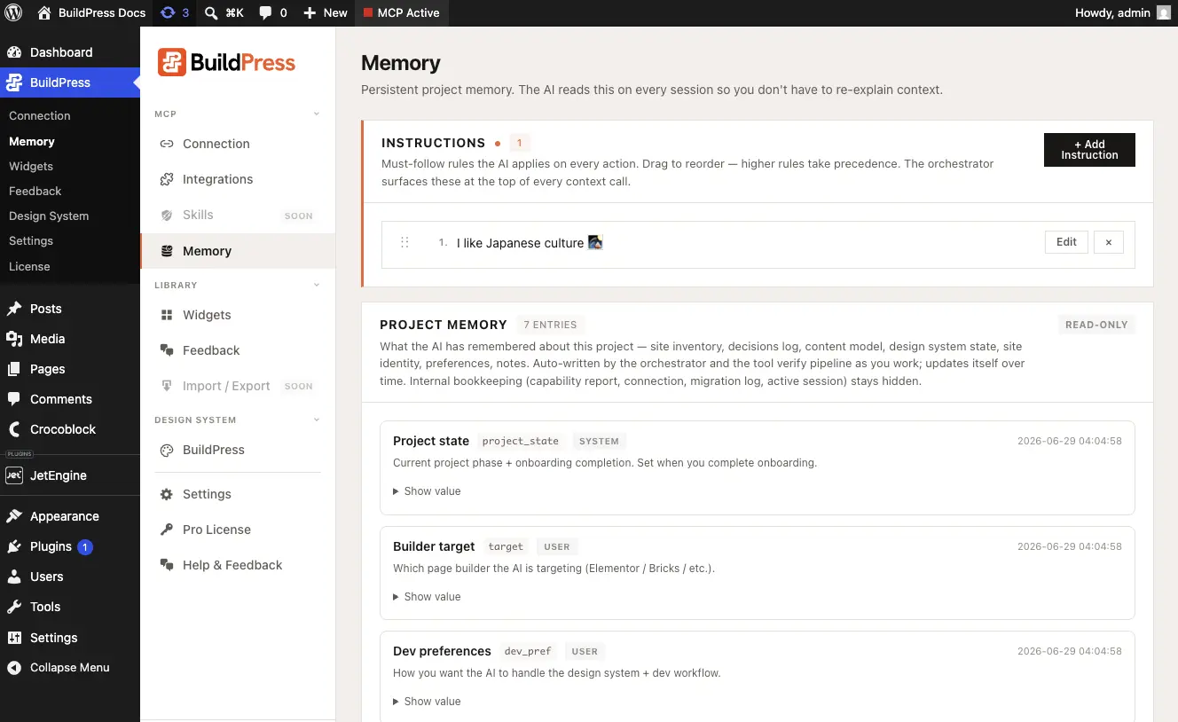Screen dimensions: 1178x722
Task: Open the WordPress logo menu
Action: [13, 12]
